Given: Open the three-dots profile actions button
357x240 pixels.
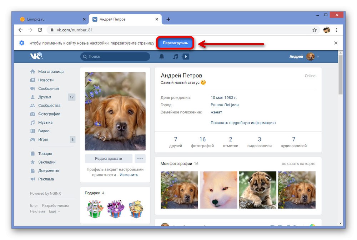Looking at the screenshot, I should [140, 159].
